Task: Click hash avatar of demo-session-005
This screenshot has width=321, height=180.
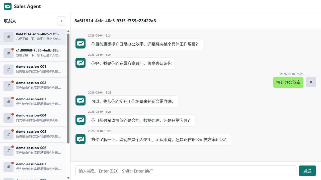Action: [x=9, y=134]
